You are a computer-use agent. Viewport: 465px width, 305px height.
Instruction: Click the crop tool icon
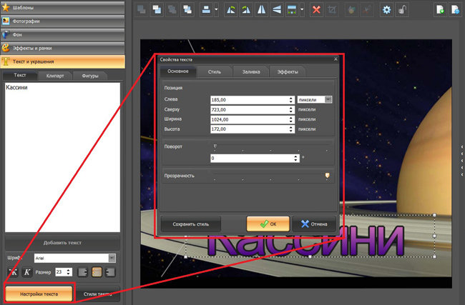[x=332, y=10]
